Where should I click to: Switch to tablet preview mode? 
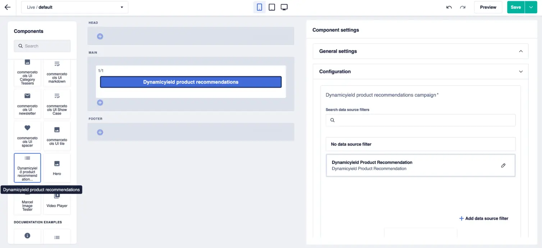pyautogui.click(x=271, y=6)
